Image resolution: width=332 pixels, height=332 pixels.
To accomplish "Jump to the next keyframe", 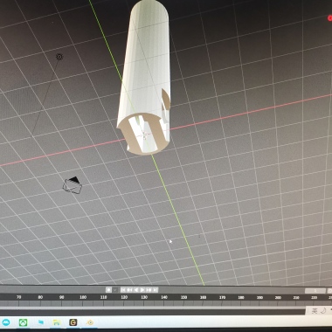I will pos(149,290).
